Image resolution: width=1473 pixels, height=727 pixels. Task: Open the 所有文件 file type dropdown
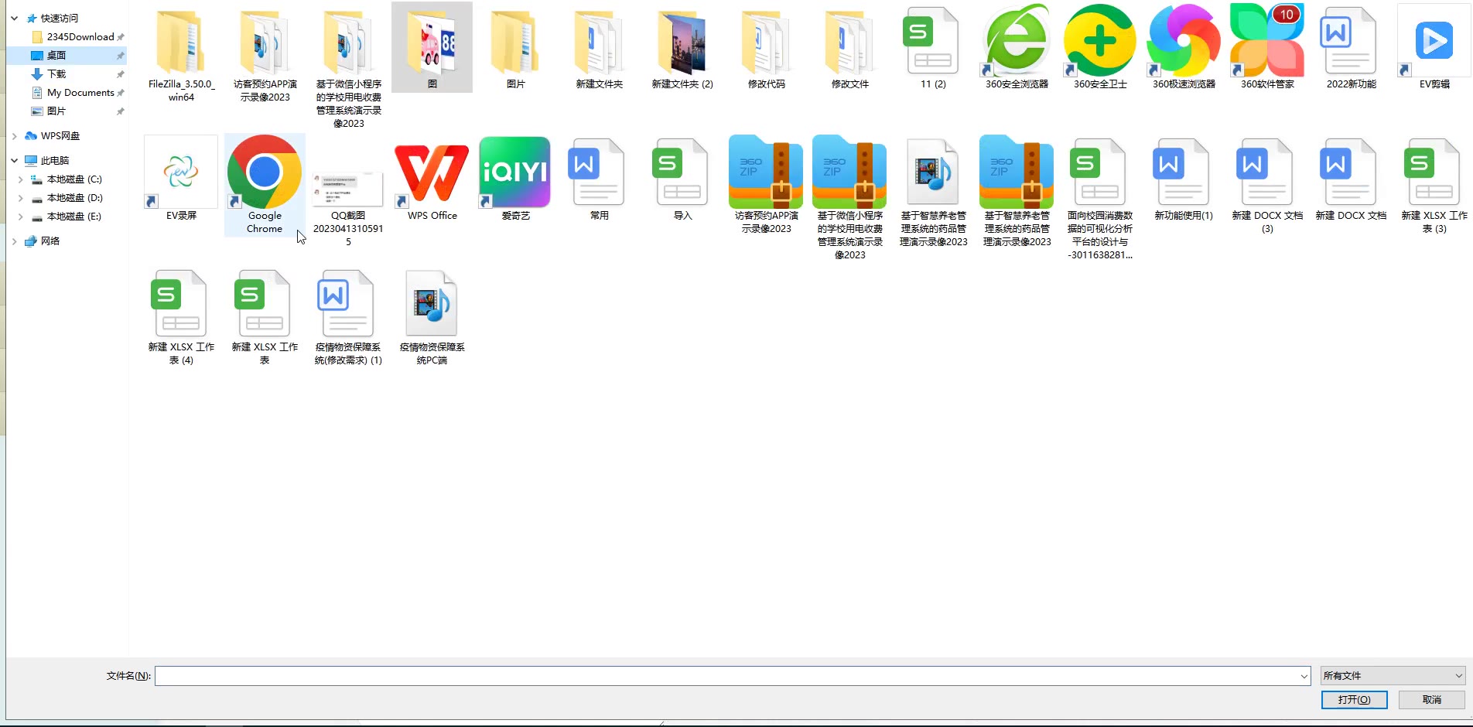point(1393,676)
